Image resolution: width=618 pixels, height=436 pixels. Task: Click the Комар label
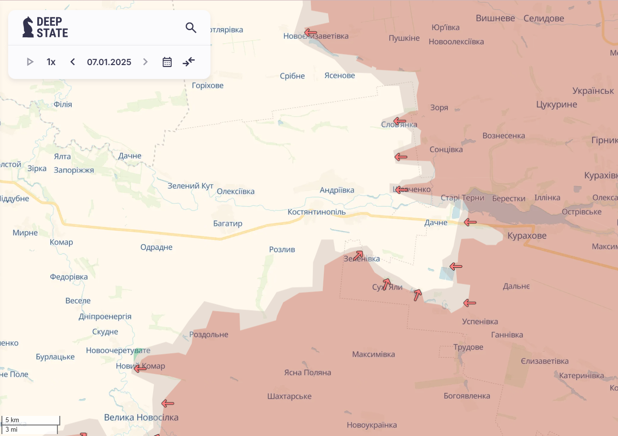pos(61,242)
